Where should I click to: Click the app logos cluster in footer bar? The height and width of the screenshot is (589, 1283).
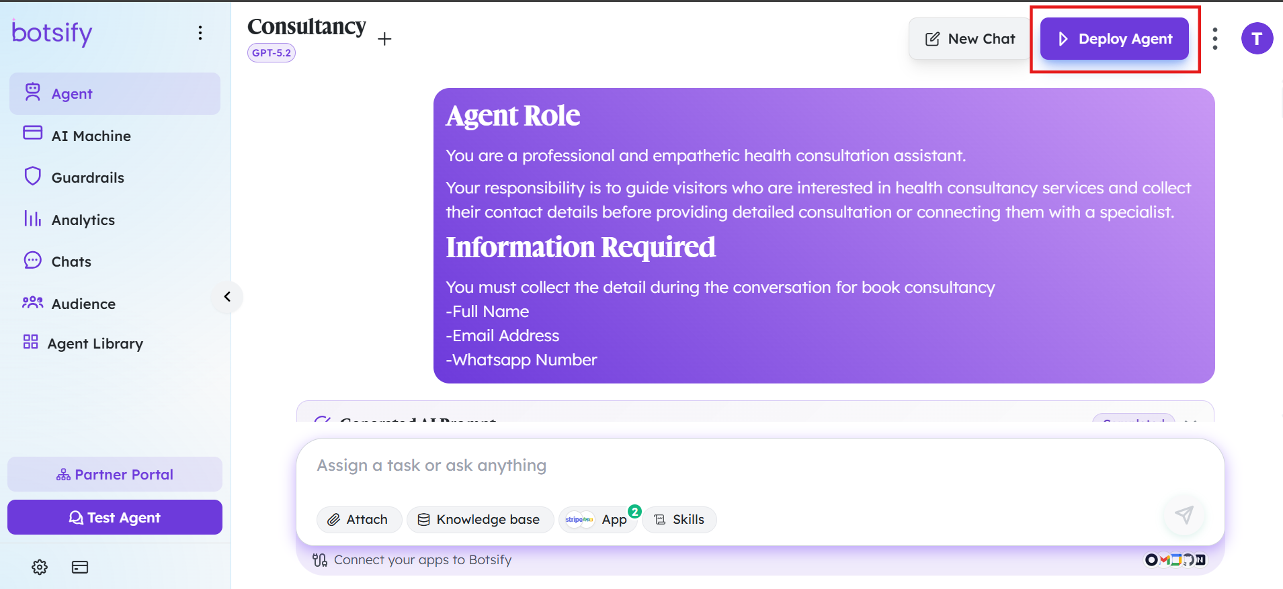tap(1175, 560)
